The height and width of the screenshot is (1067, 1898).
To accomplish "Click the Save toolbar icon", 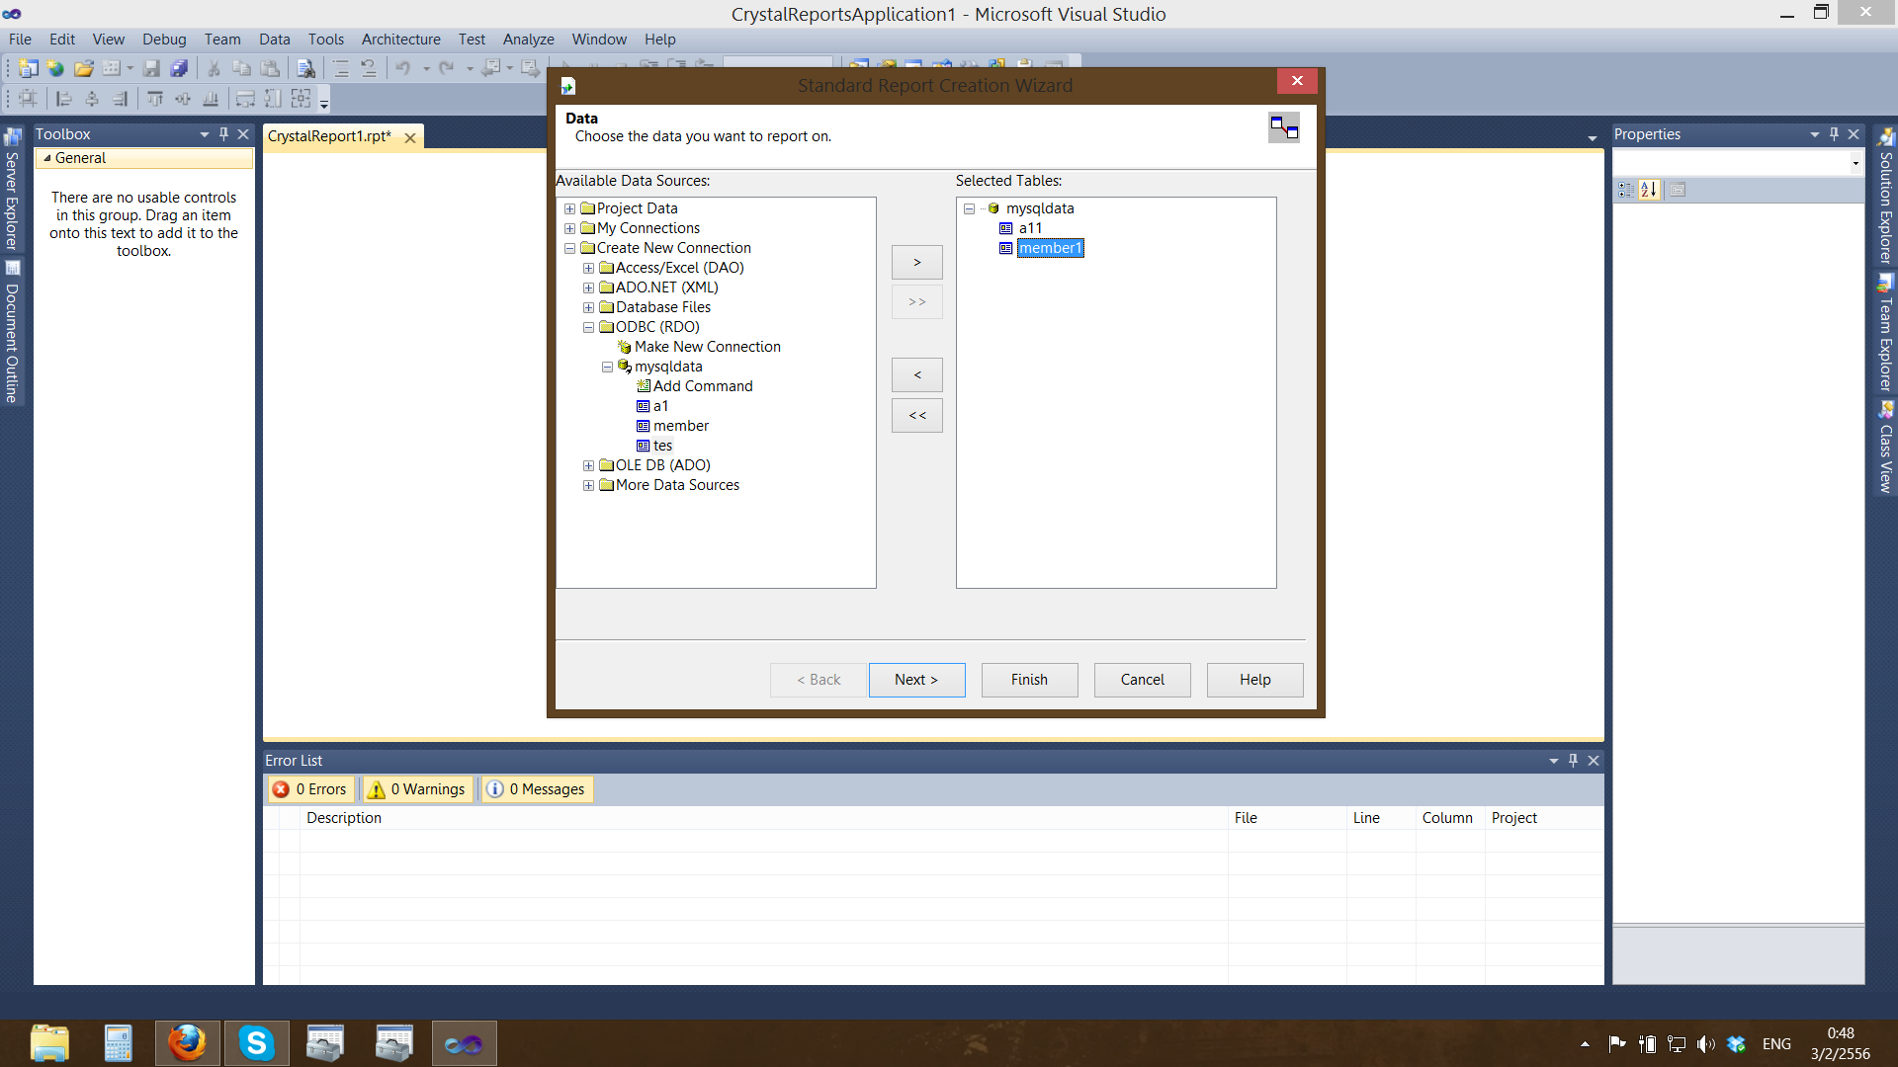I will pyautogui.click(x=151, y=68).
